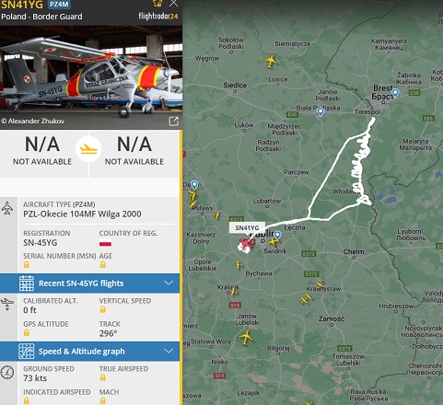Click the SN41YG callsign map label
The height and width of the screenshot is (405, 443).
(247, 227)
